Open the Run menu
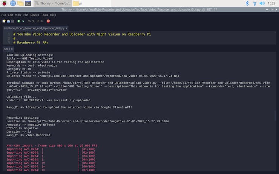Screen dimensions: 279x174 26,15
